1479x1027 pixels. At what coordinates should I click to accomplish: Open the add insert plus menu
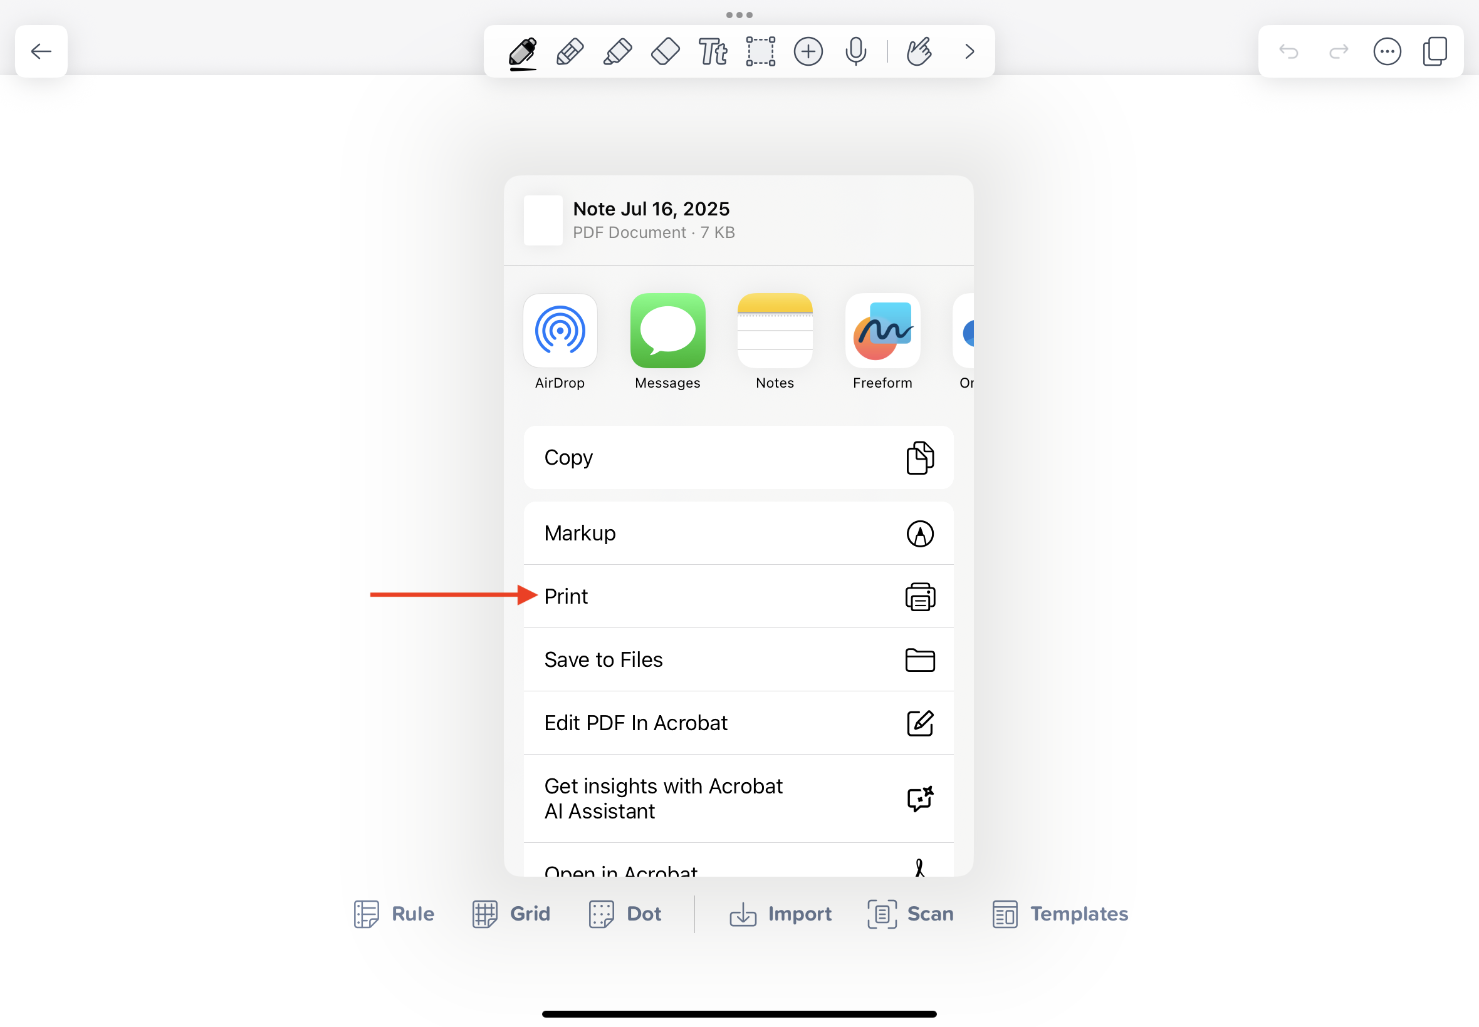[808, 51]
